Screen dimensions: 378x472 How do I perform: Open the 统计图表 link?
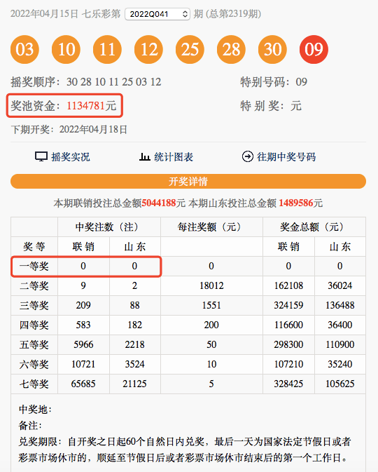click(174, 157)
